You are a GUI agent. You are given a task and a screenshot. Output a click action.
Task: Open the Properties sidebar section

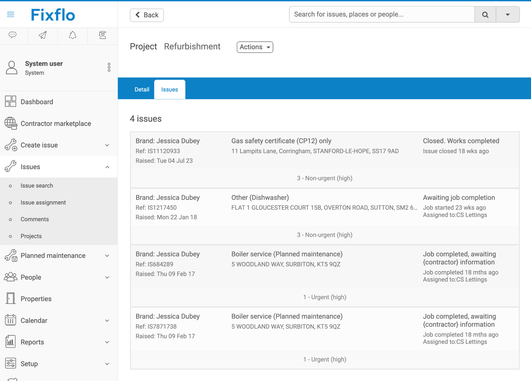[x=36, y=298]
